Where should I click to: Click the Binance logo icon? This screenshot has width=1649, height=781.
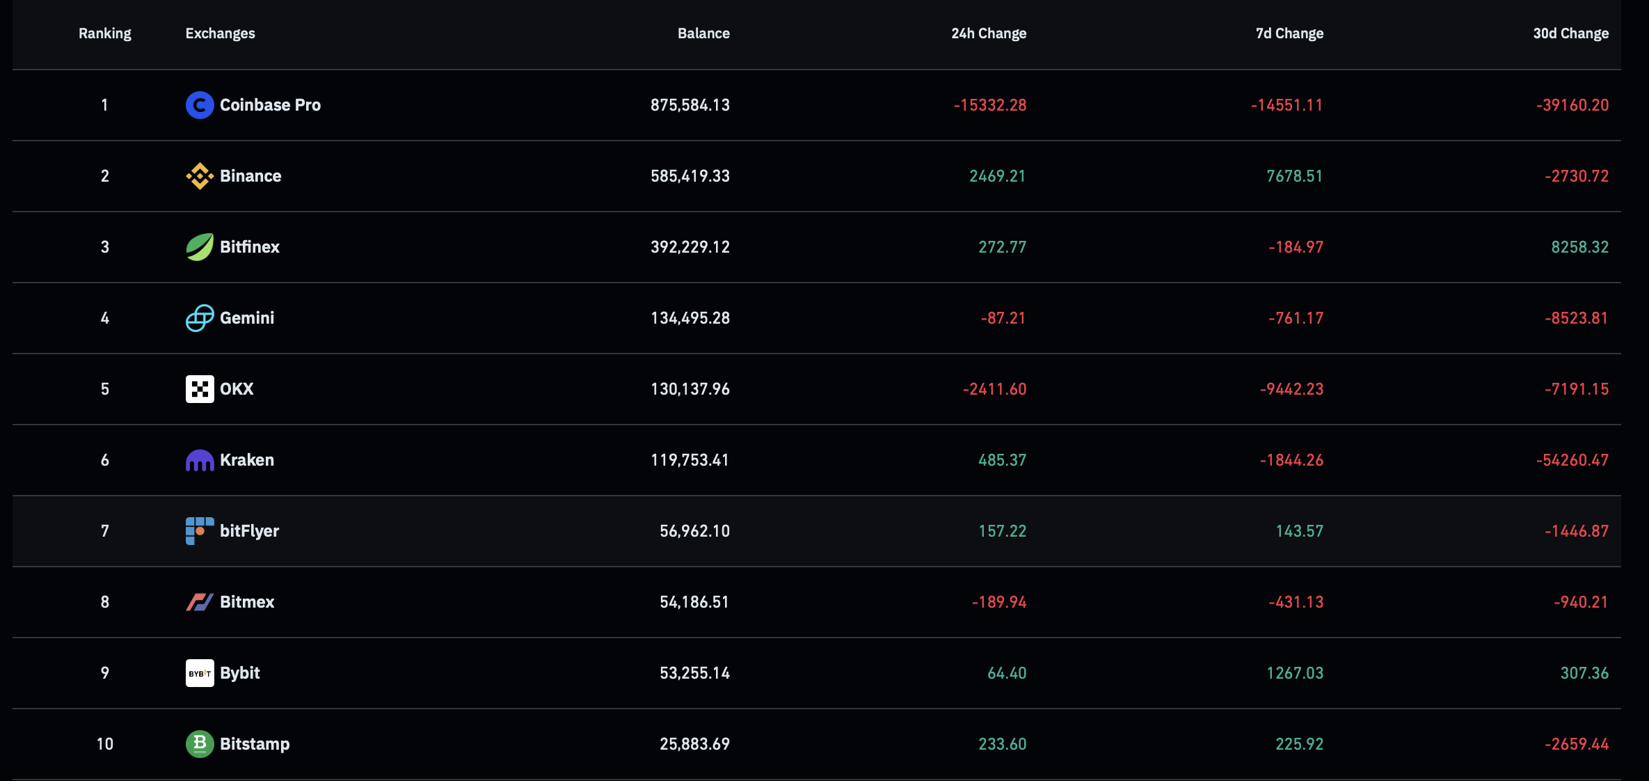(x=200, y=176)
